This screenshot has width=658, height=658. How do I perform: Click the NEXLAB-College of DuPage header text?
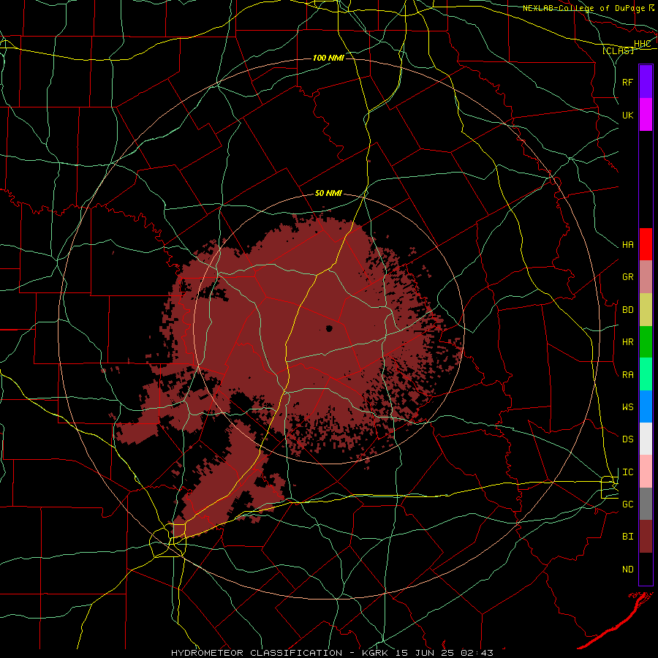pos(584,8)
